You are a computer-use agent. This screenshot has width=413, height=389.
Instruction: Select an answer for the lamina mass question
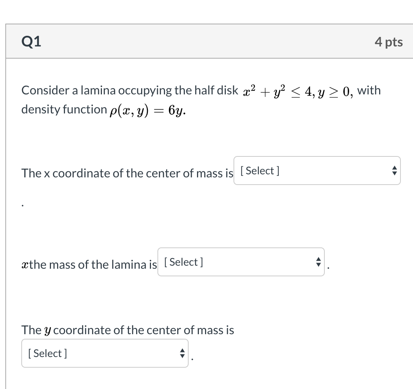click(241, 262)
